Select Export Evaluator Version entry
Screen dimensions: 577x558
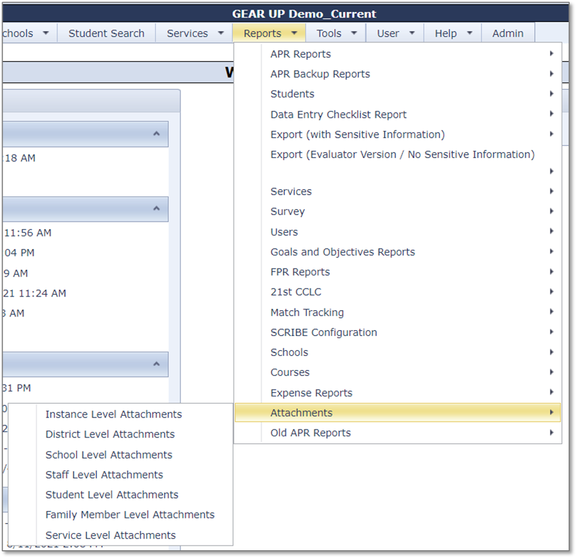pos(397,162)
